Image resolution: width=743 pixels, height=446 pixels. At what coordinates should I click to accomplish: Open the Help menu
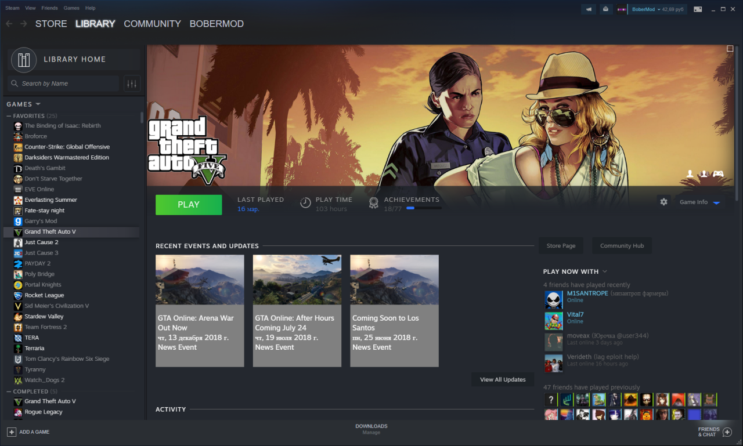90,8
